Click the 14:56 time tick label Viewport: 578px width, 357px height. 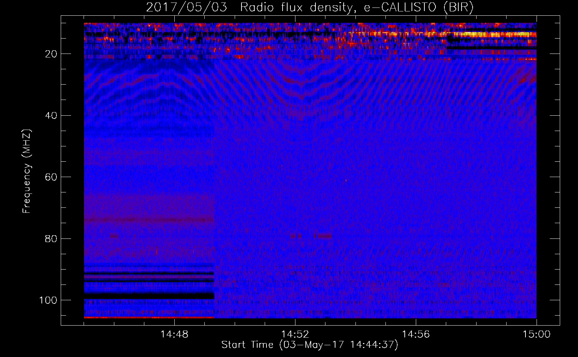[x=416, y=335]
